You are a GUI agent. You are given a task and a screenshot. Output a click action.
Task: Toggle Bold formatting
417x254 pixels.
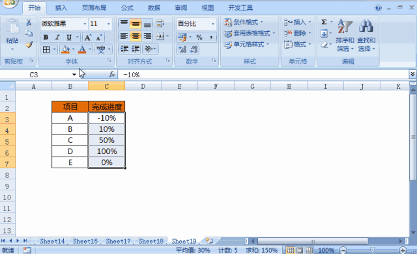point(46,38)
